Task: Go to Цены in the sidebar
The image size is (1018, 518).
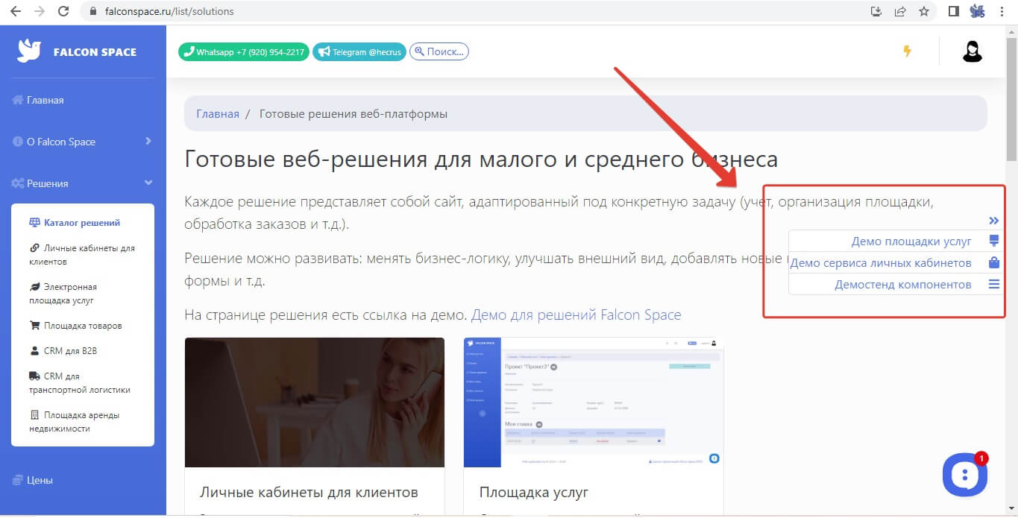Action: click(40, 480)
